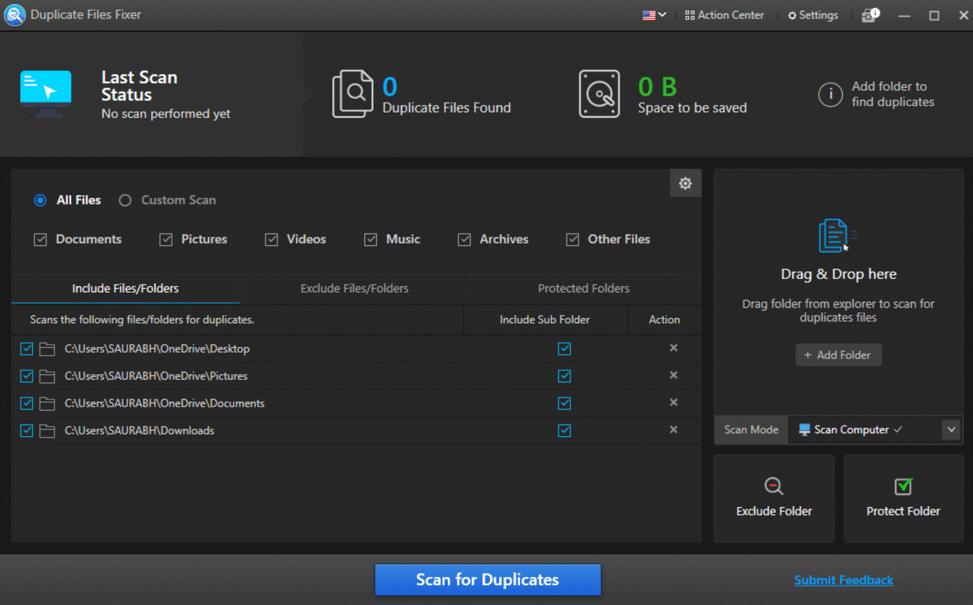The width and height of the screenshot is (973, 605).
Task: Click the Add Folder button
Action: coord(838,355)
